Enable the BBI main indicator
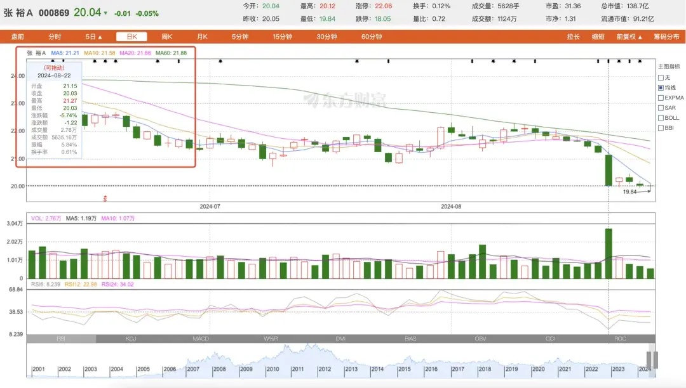This screenshot has height=388, width=686. tap(661, 128)
